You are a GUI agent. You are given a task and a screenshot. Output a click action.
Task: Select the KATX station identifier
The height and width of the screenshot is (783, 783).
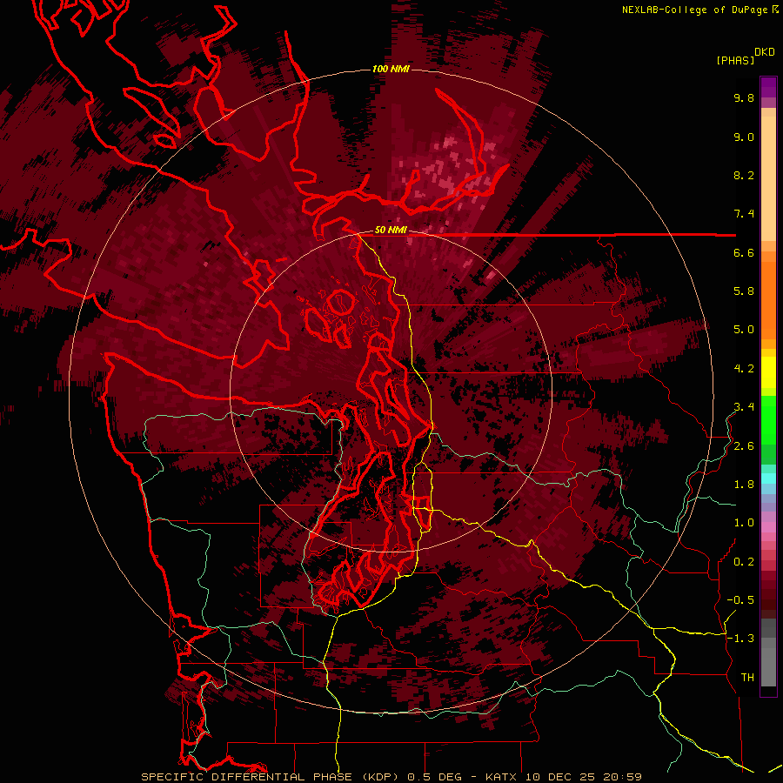click(502, 777)
